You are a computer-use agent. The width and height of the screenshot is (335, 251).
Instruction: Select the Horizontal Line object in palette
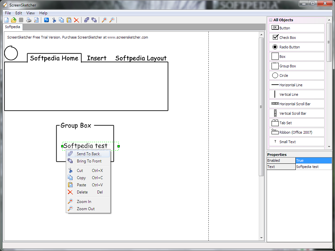tap(296, 85)
